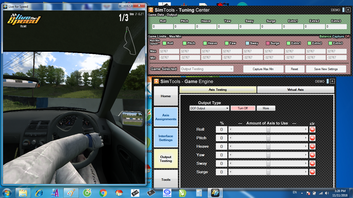Toggle the Extra1 Max/Min option square

tap(289, 43)
